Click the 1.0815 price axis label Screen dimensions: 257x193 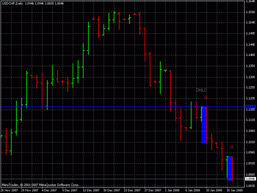250,186
